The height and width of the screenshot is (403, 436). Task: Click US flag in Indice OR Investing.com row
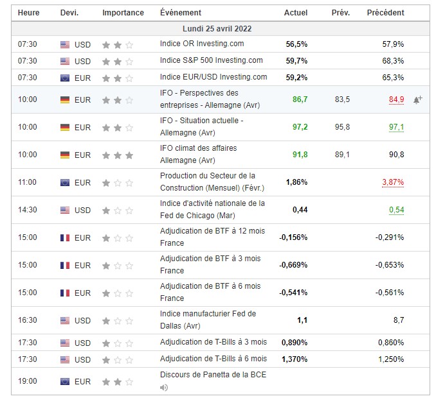[x=65, y=44]
